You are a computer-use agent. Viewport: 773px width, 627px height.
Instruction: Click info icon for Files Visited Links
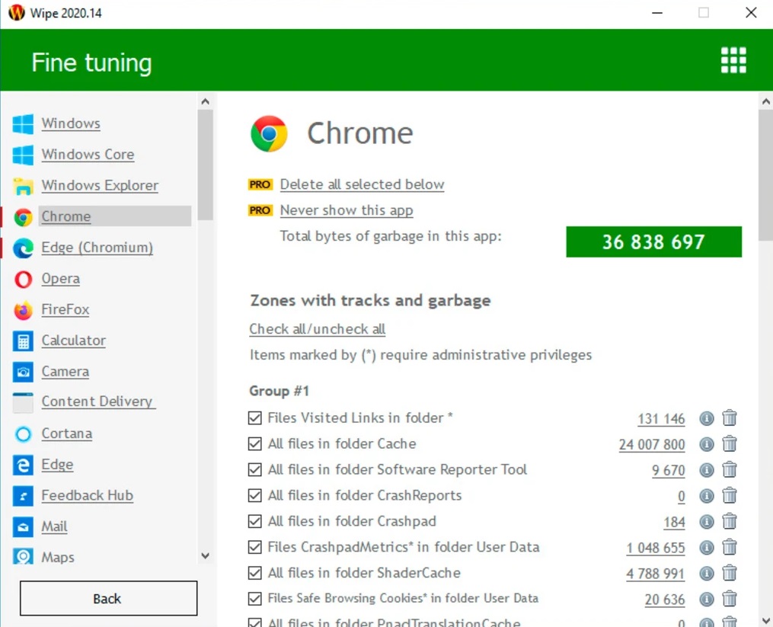(x=707, y=418)
